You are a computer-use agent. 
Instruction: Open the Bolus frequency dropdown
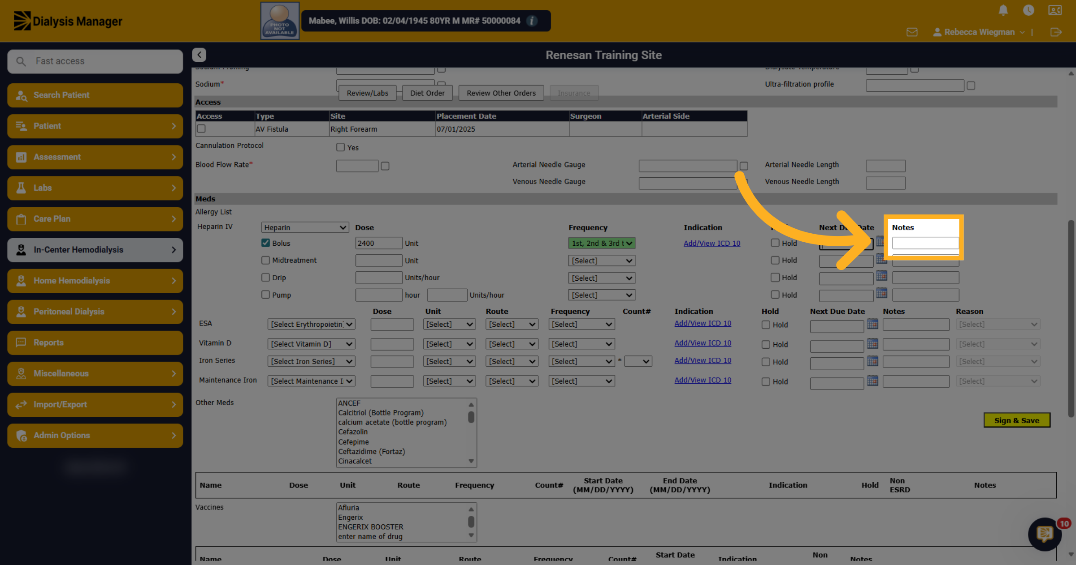pos(602,243)
